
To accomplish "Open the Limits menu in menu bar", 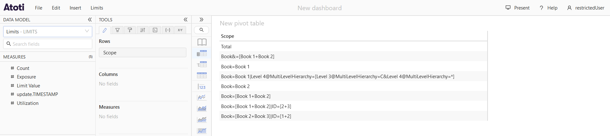I will pos(97,8).
